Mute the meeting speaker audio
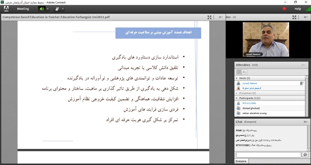The image size is (311, 165). (42, 9)
